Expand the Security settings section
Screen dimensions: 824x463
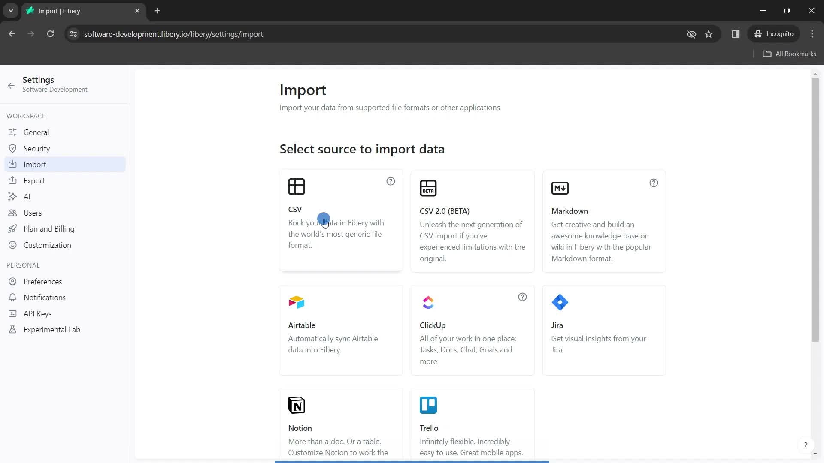(x=37, y=148)
